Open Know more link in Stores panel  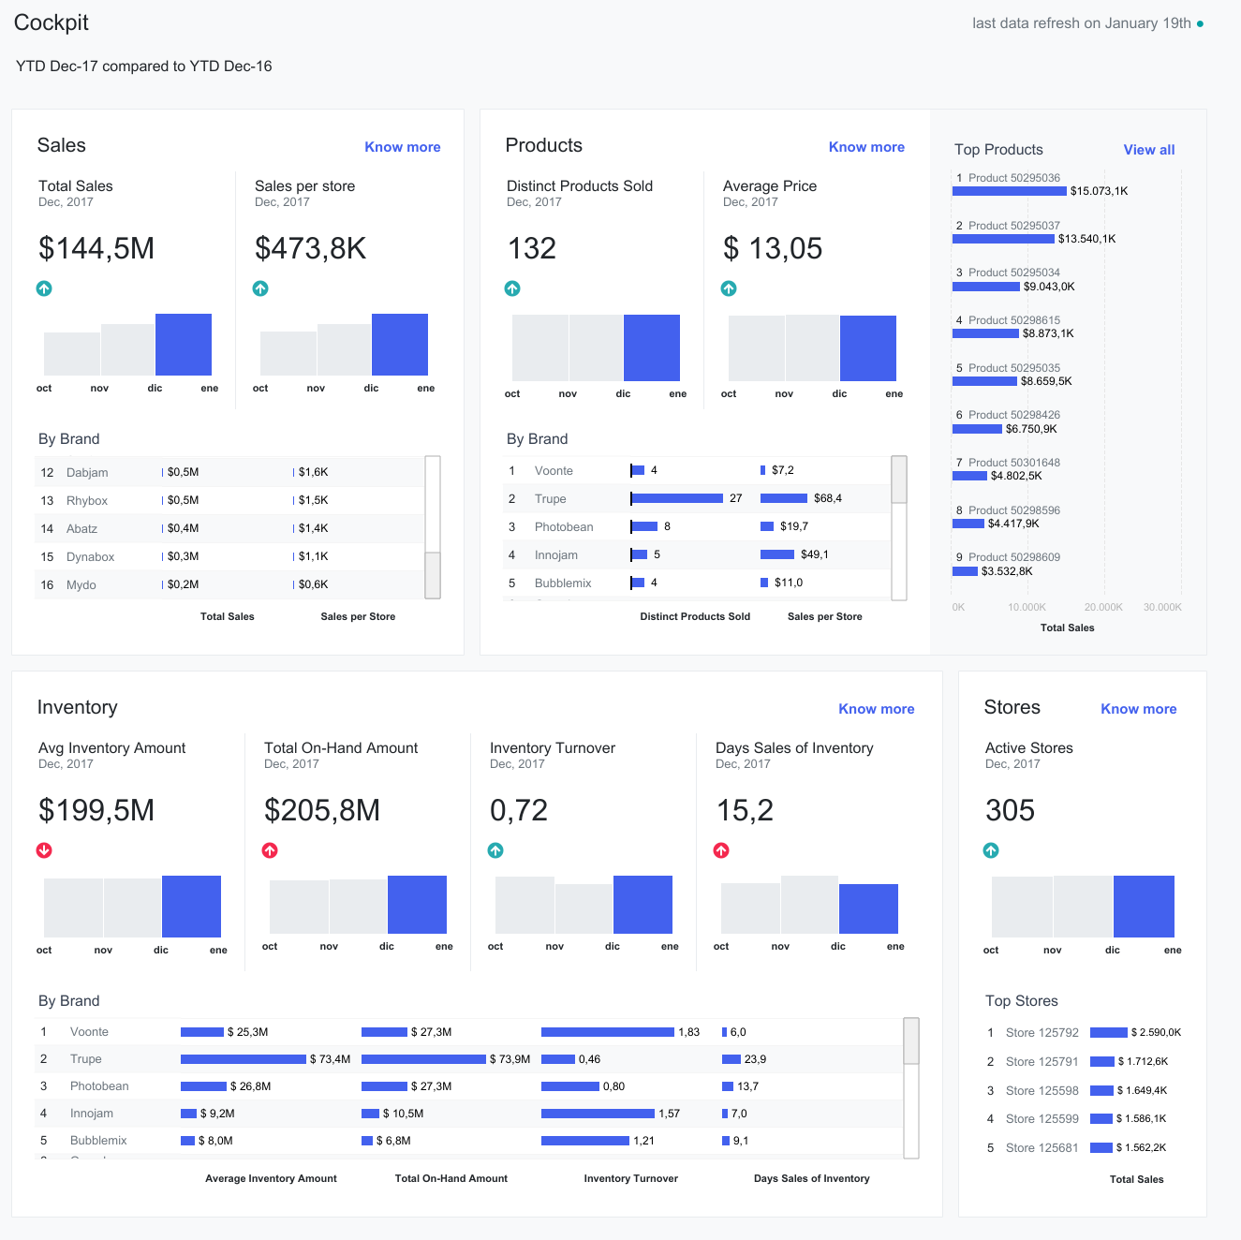(x=1138, y=709)
